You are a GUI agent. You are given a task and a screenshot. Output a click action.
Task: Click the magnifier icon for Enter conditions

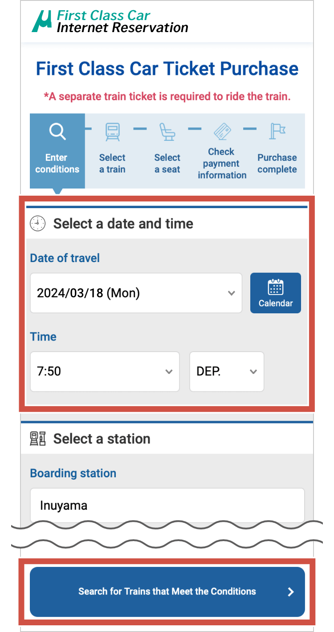point(57,131)
